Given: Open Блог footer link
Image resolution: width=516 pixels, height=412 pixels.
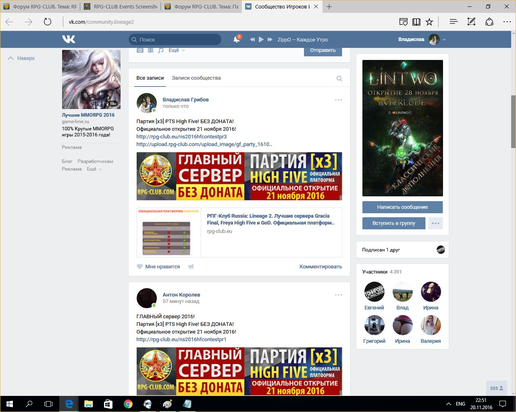Looking at the screenshot, I should [67, 161].
